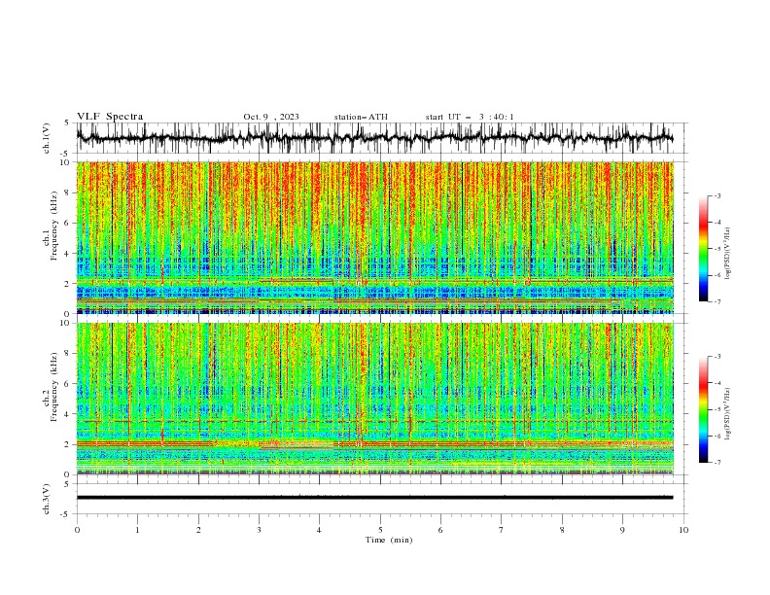This screenshot has width=770, height=595.
Task: Click time axis tick label "4"
Action: 319,530
